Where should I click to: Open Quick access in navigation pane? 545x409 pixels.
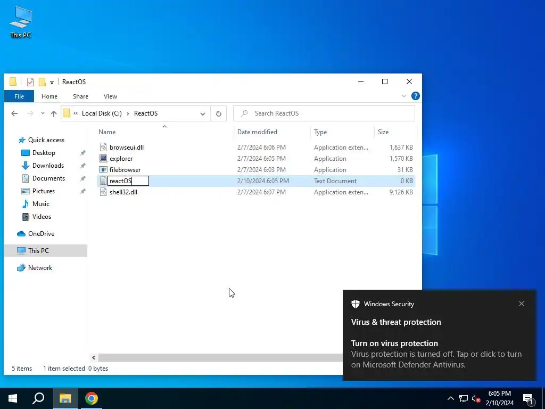point(46,140)
